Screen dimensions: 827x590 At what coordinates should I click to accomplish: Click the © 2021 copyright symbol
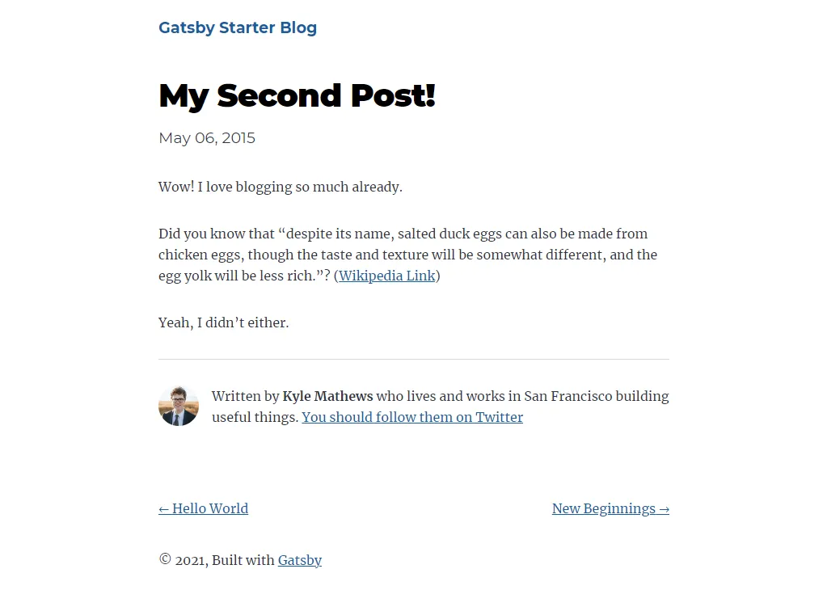pos(165,559)
